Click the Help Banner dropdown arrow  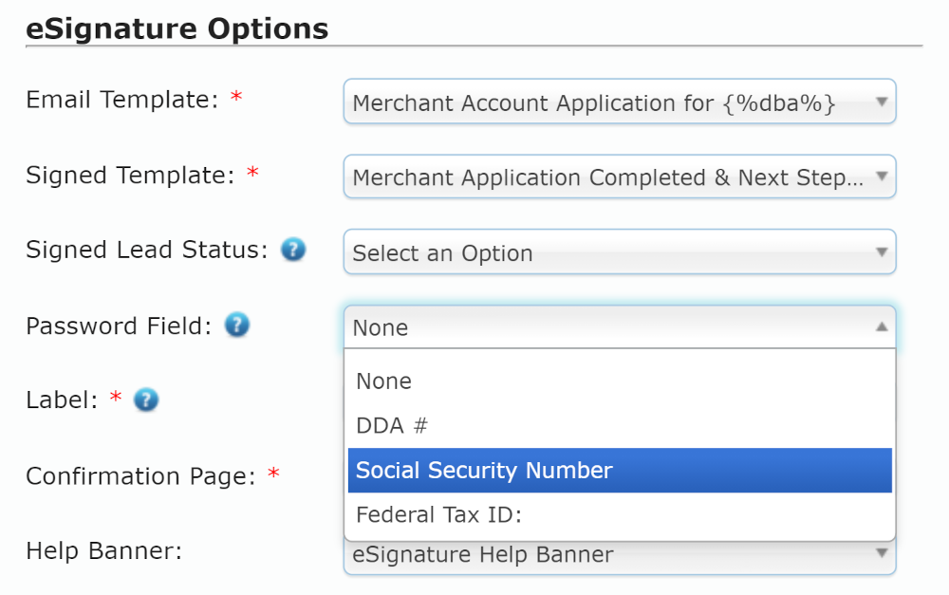coord(882,552)
